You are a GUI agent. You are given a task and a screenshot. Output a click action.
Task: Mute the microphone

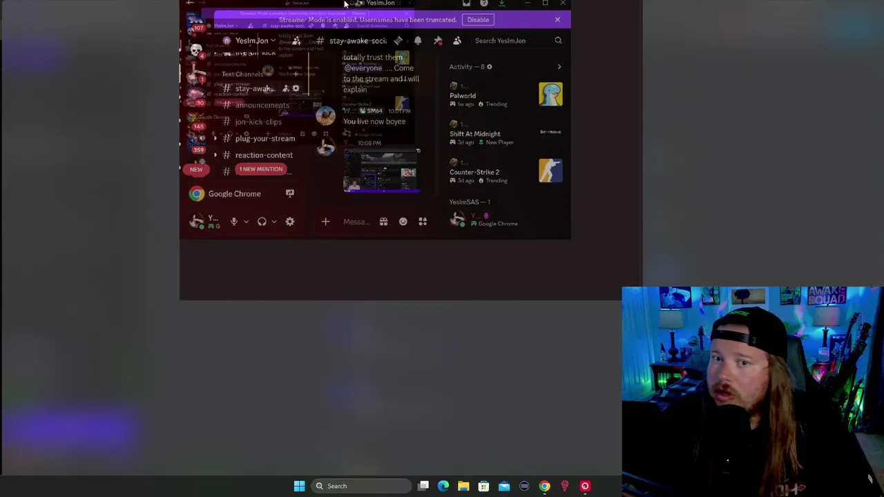pos(233,222)
